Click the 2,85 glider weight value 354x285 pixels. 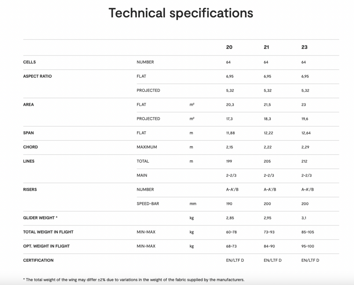click(230, 218)
